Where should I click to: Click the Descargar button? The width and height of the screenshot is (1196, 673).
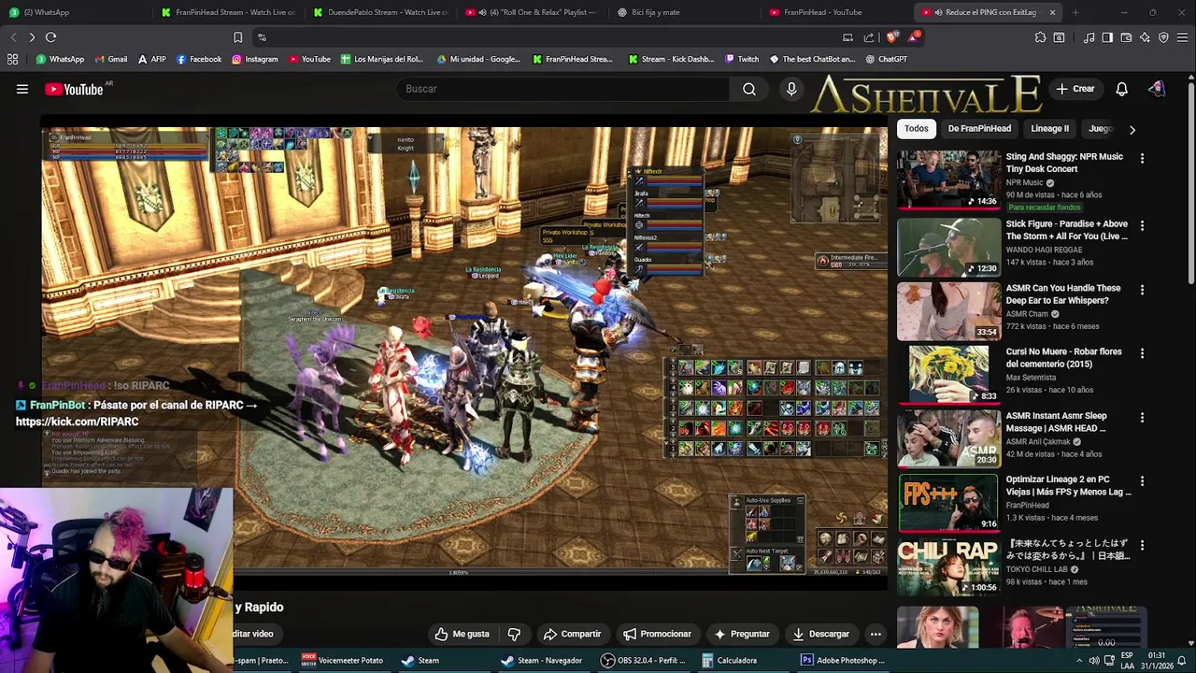click(820, 634)
